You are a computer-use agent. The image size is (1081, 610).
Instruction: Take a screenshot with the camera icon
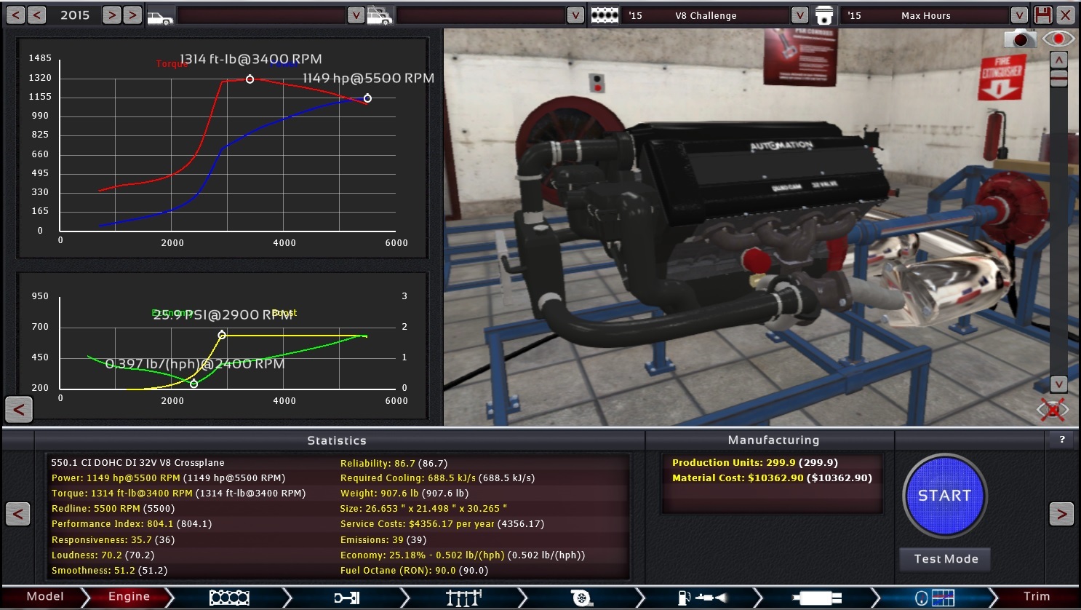1020,39
